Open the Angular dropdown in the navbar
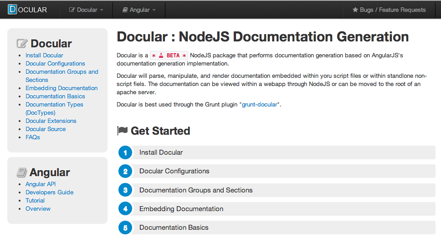 [x=139, y=10]
